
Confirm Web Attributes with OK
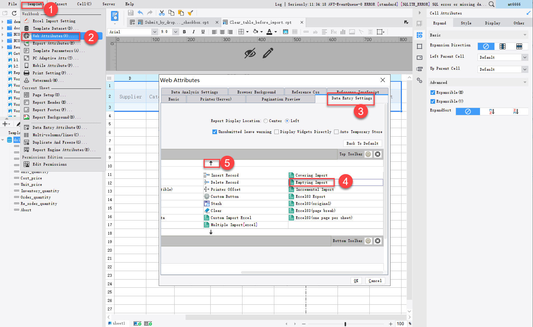(x=356, y=281)
